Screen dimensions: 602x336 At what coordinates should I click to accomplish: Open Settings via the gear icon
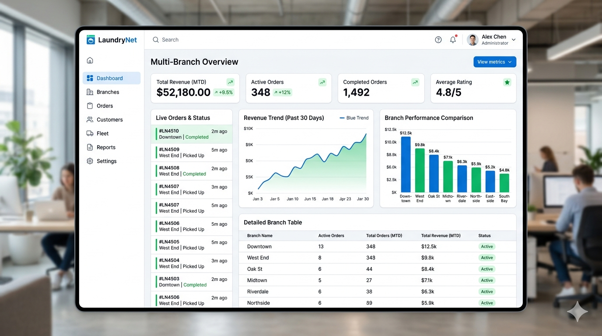[90, 161]
